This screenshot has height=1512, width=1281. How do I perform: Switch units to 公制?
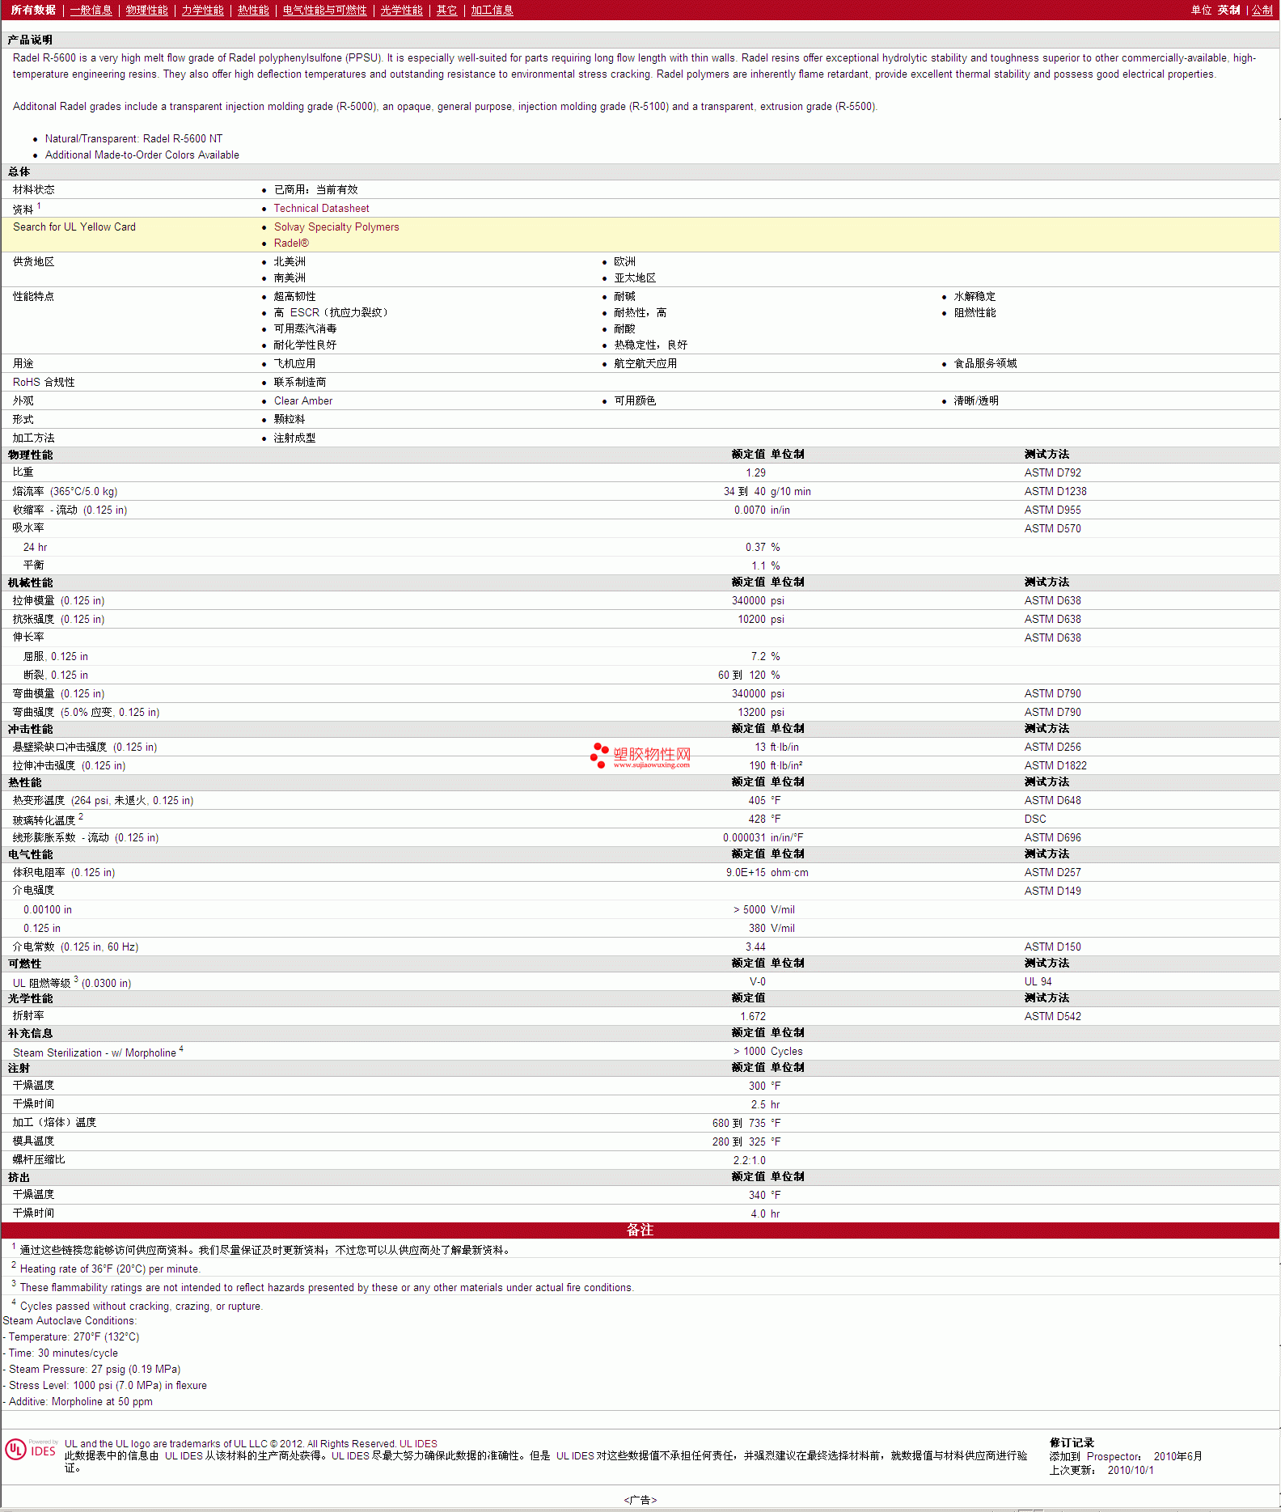pyautogui.click(x=1262, y=10)
